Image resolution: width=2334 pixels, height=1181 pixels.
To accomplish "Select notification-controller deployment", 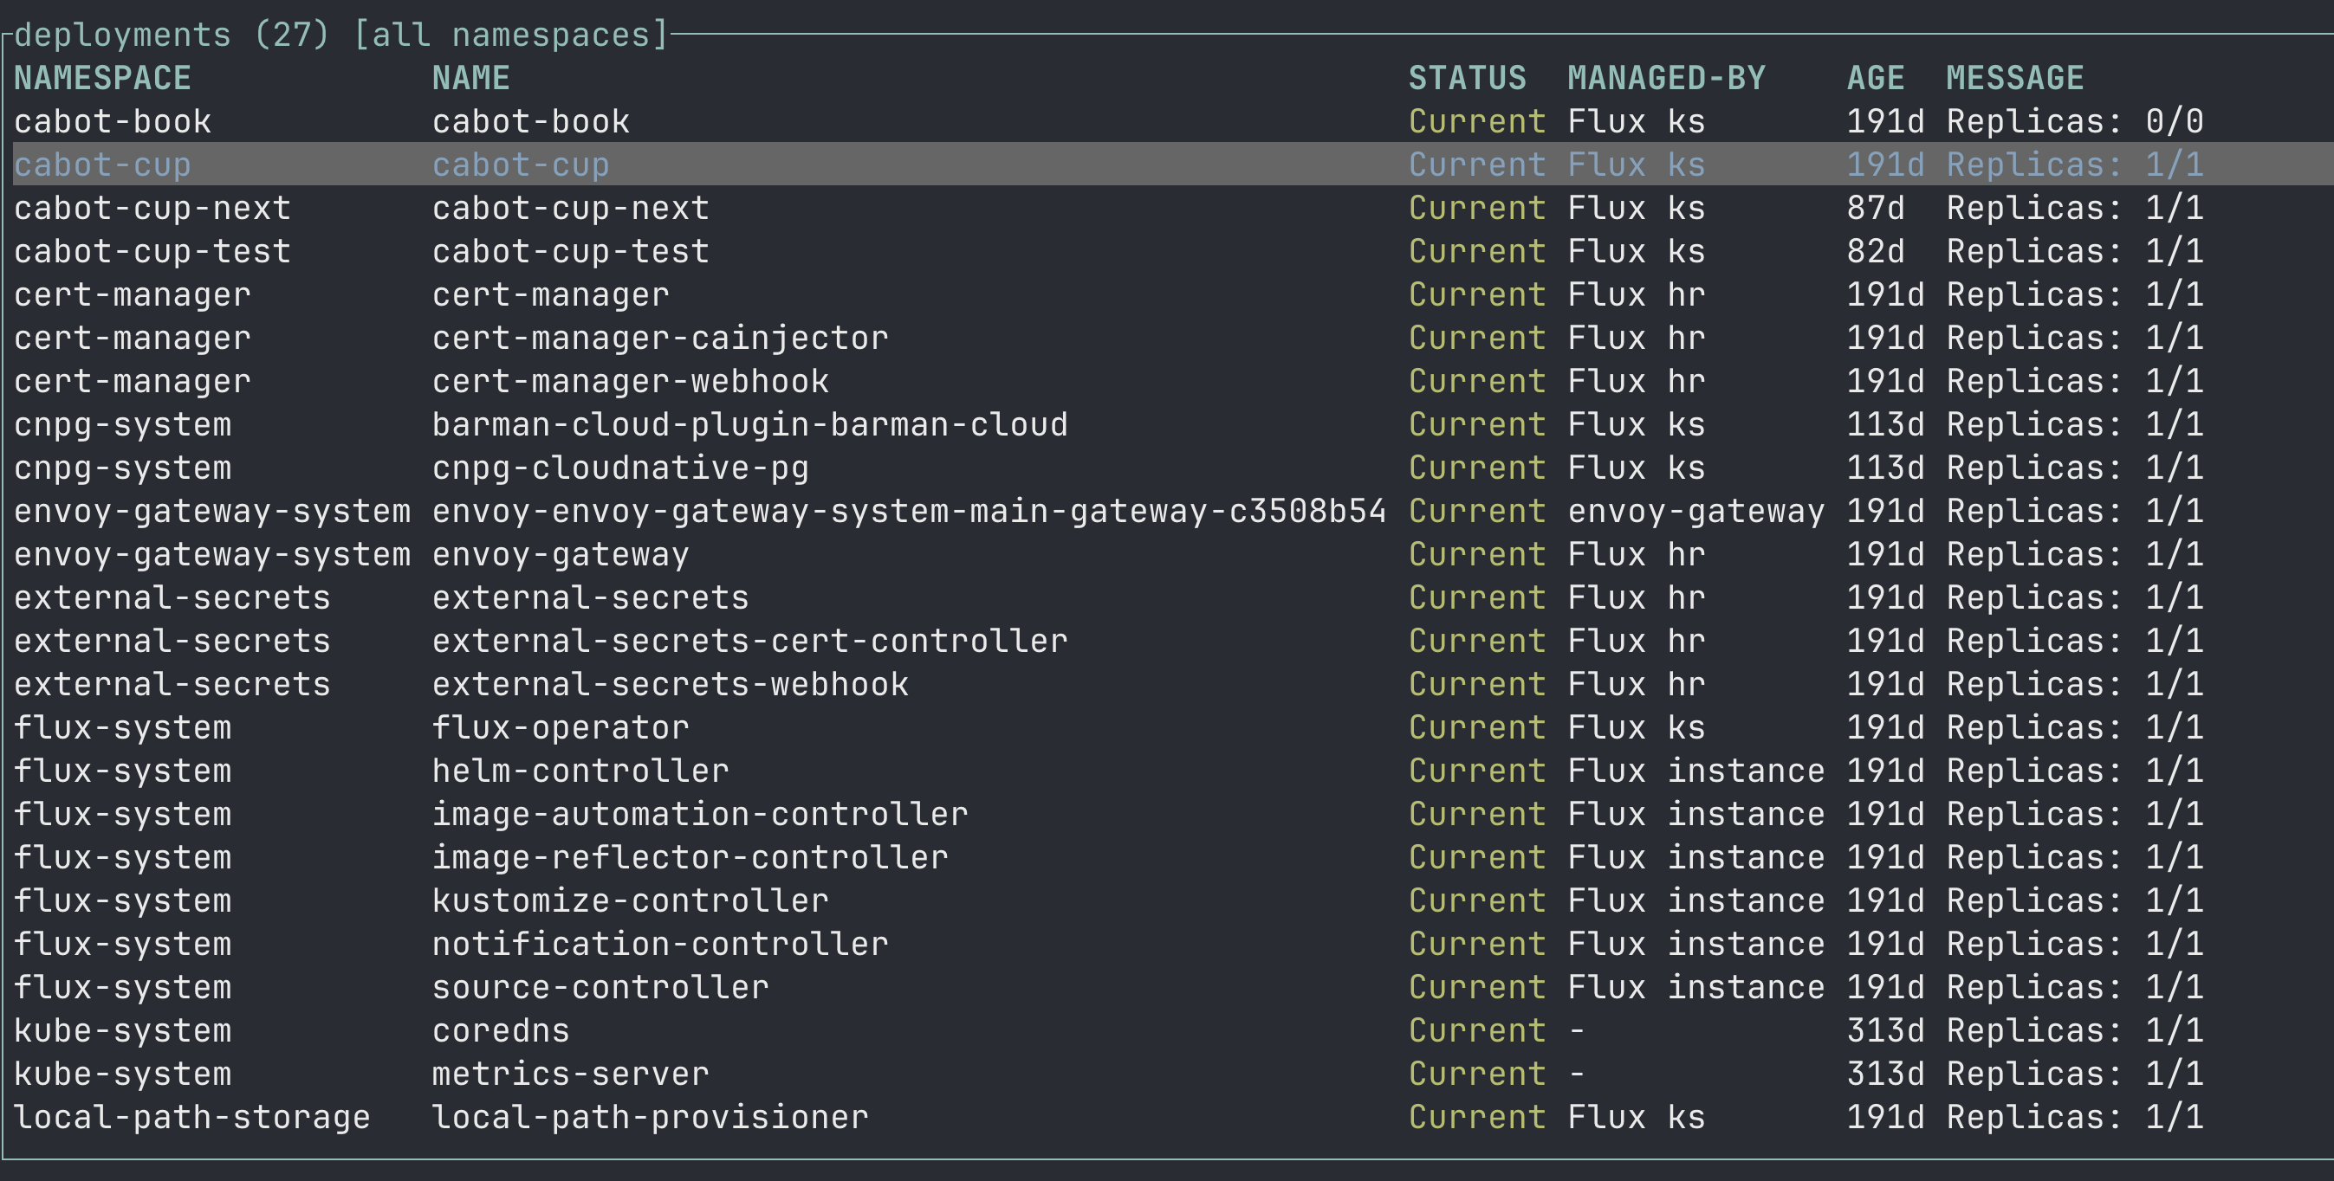I will coord(660,944).
